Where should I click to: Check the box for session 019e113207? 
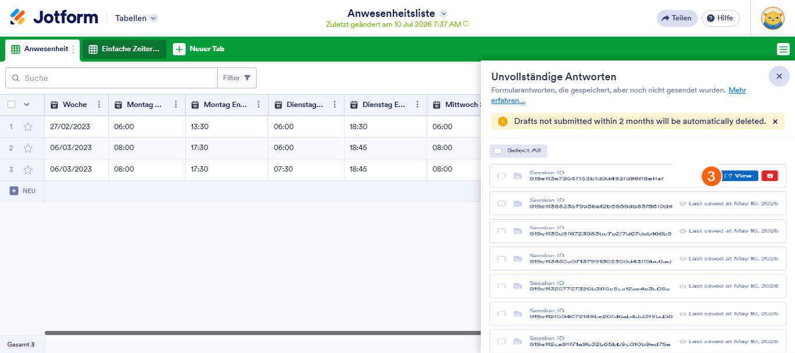(501, 286)
